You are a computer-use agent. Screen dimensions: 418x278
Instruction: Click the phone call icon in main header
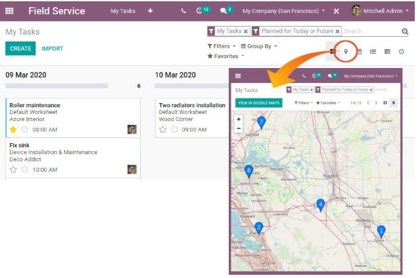[183, 11]
